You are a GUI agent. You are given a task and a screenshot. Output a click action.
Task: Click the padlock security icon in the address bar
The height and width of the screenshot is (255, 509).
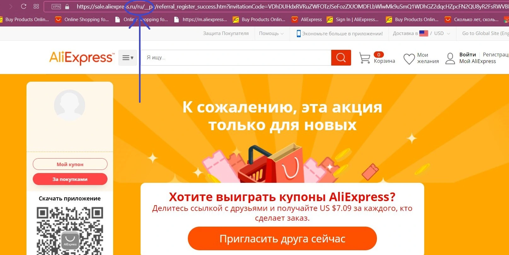[x=67, y=7]
